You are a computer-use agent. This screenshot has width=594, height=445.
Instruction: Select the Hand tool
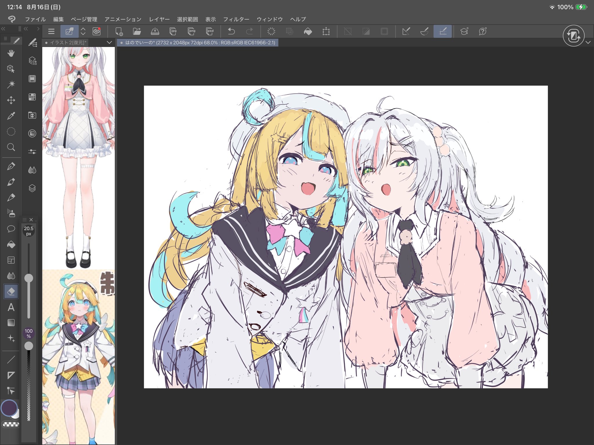tap(11, 53)
